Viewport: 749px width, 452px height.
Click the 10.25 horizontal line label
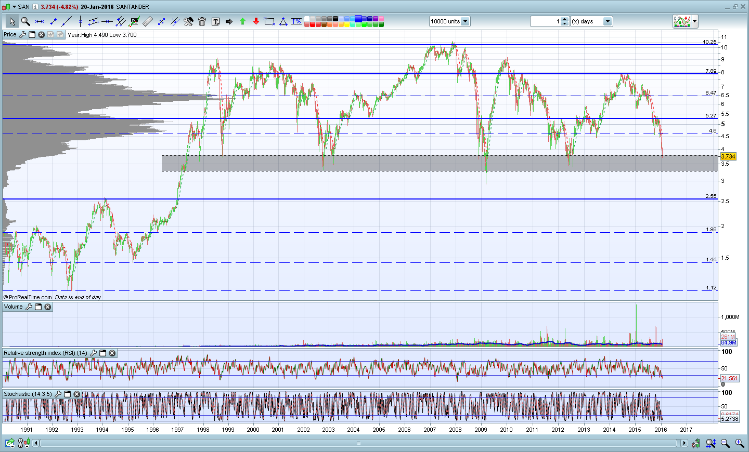coord(709,42)
